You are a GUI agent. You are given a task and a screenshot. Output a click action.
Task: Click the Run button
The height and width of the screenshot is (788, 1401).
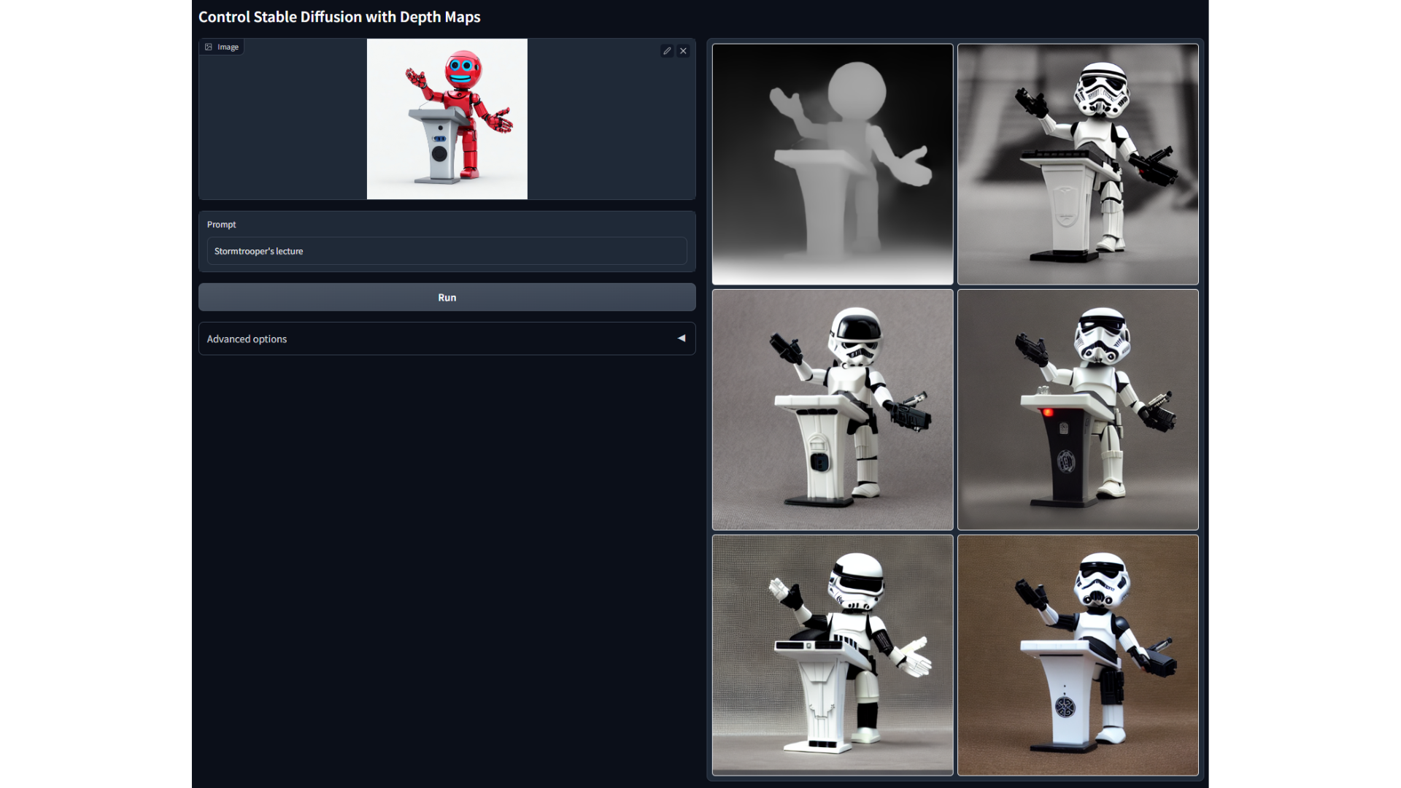(447, 297)
